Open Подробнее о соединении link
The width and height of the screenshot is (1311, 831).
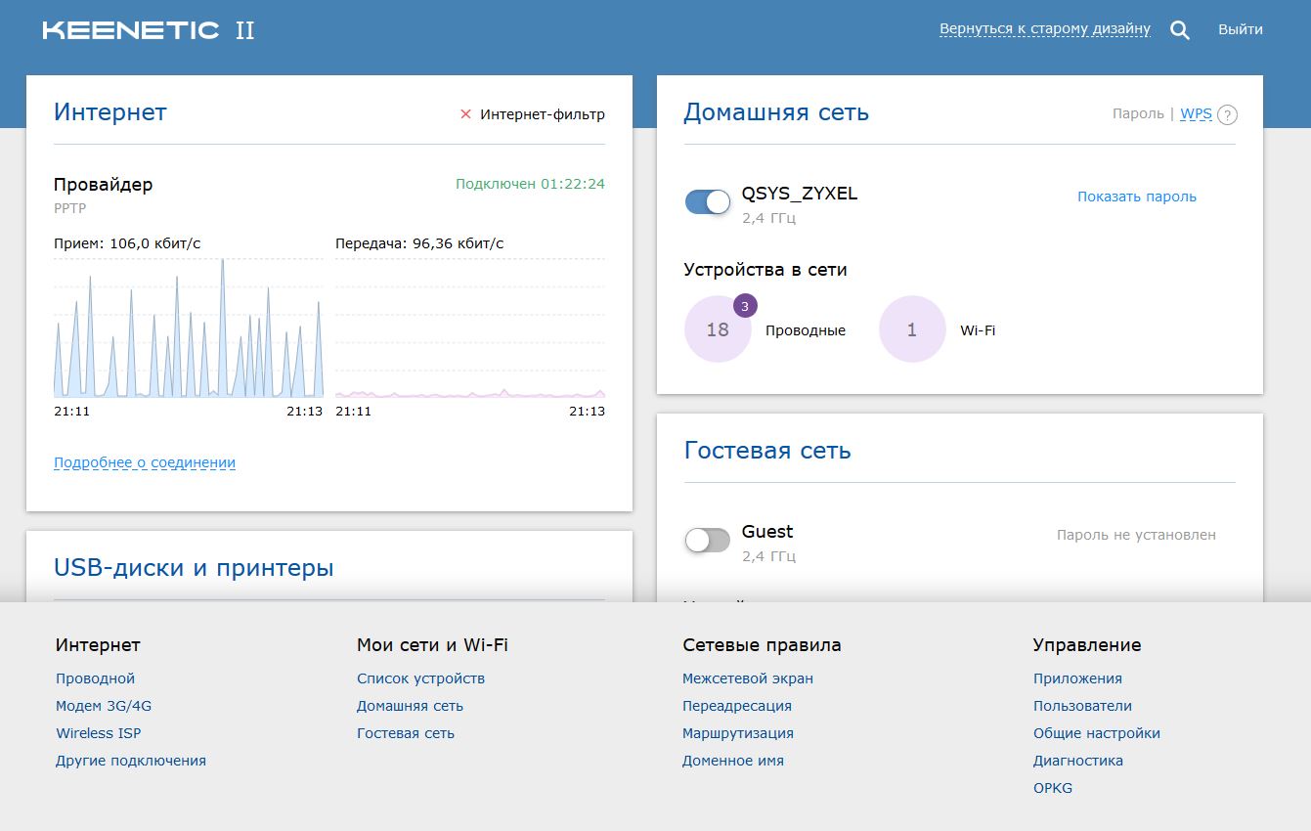[145, 462]
